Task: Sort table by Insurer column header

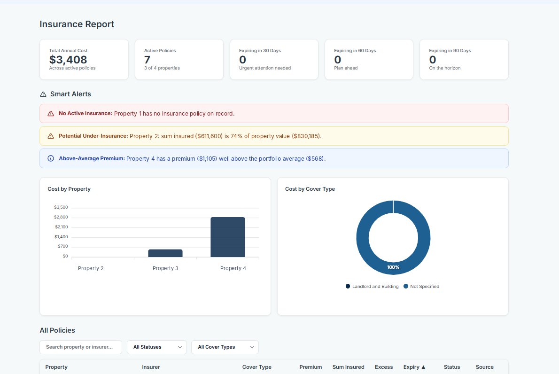Action: pyautogui.click(x=151, y=367)
